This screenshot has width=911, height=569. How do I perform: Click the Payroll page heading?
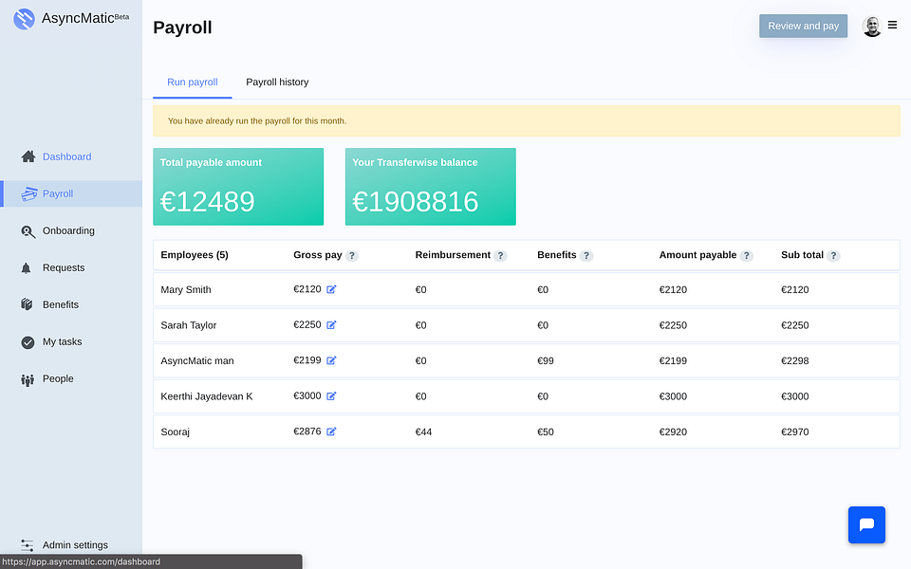(x=182, y=28)
